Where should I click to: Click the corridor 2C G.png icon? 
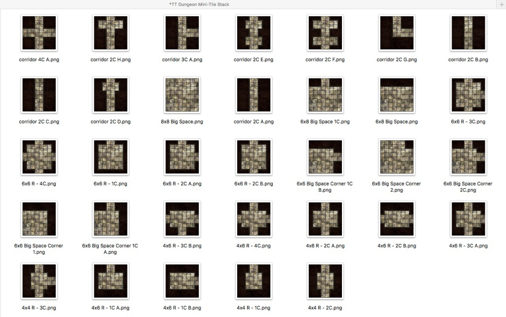(396, 33)
